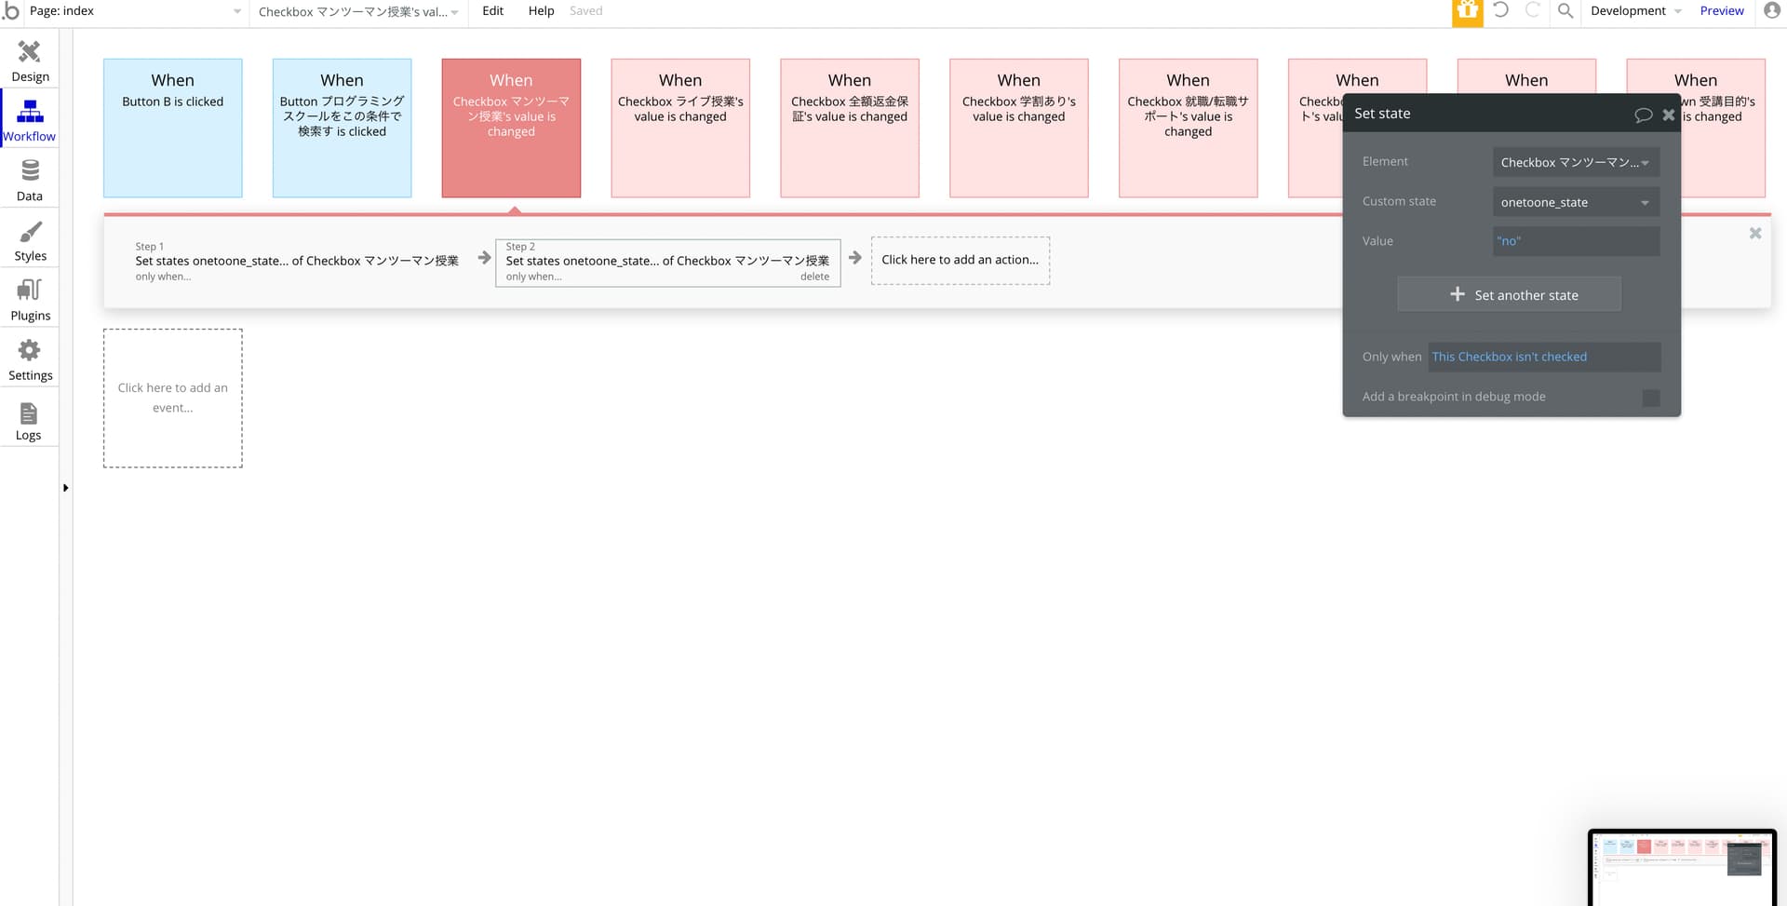Open the Custom state onetoone_state dropdown

(x=1576, y=202)
